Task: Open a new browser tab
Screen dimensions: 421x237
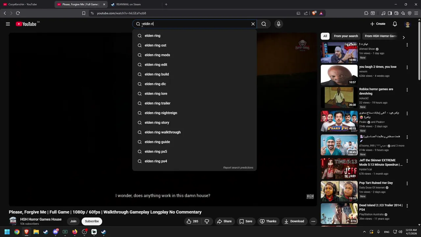Action: (x=166, y=4)
